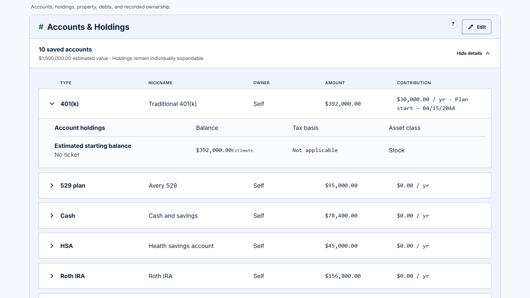Click the $392,000.00 Estimate balance value
Screen dimensions: 530x298
click(x=225, y=150)
